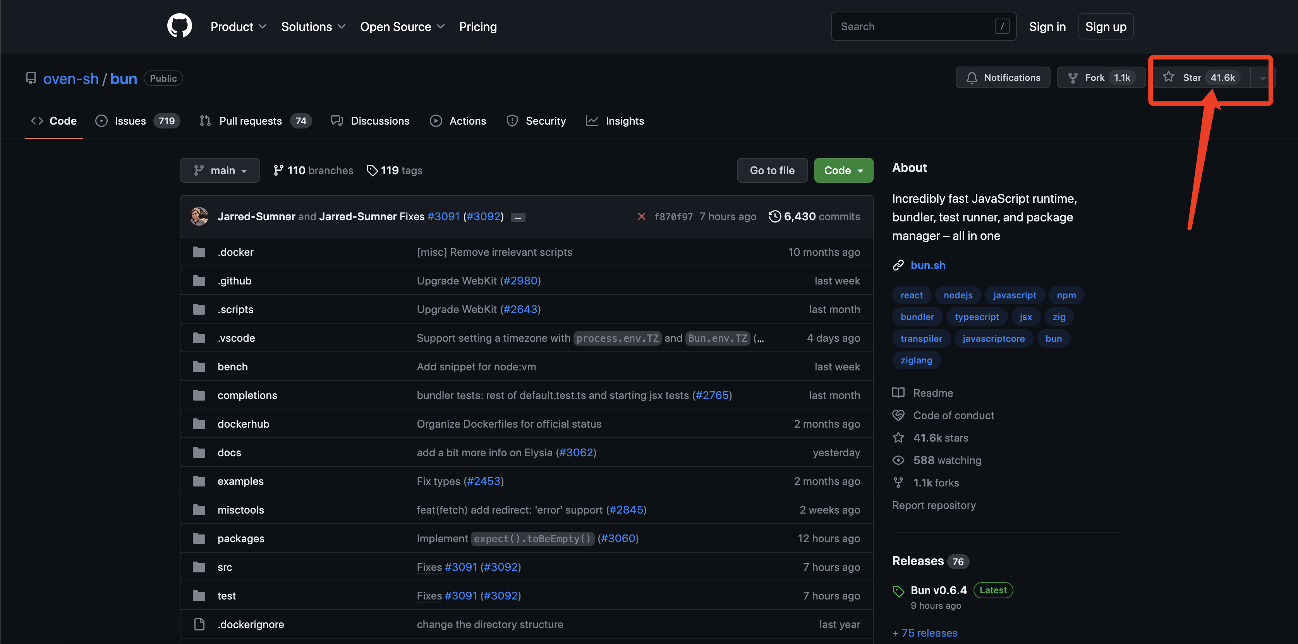The image size is (1298, 644).
Task: Expand the green Code dropdown
Action: (x=843, y=170)
